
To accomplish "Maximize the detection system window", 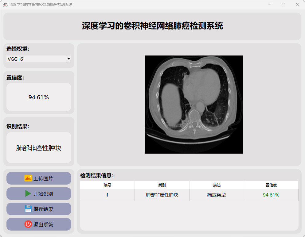I will (x=283, y=5).
